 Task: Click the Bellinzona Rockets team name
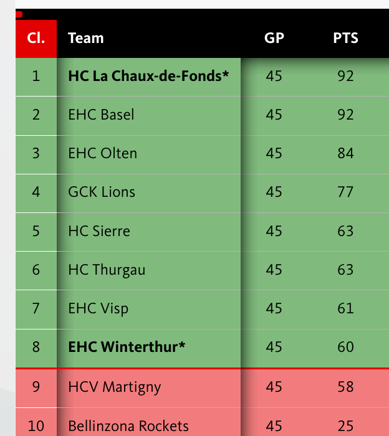pyautogui.click(x=128, y=426)
